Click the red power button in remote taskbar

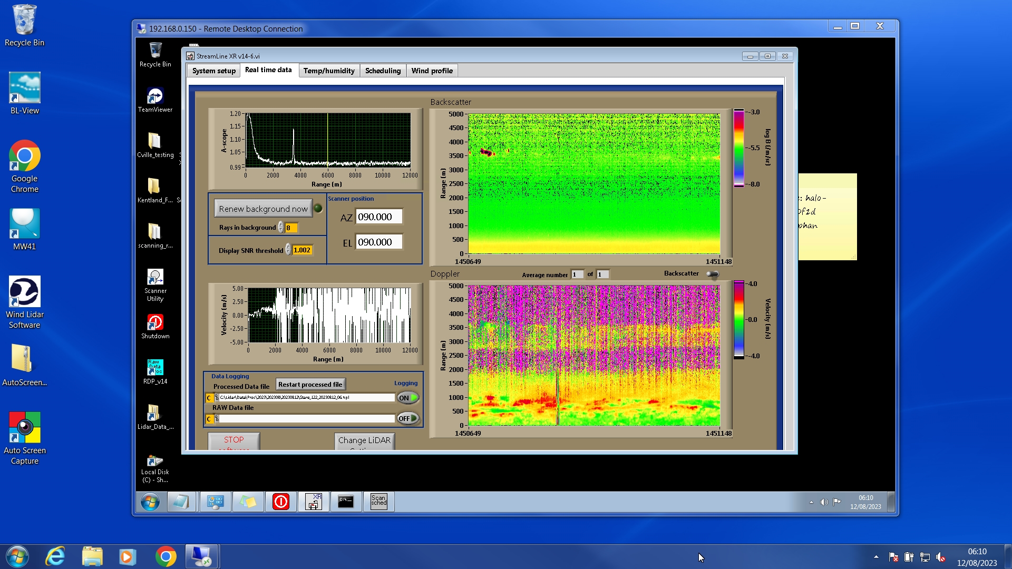click(281, 502)
